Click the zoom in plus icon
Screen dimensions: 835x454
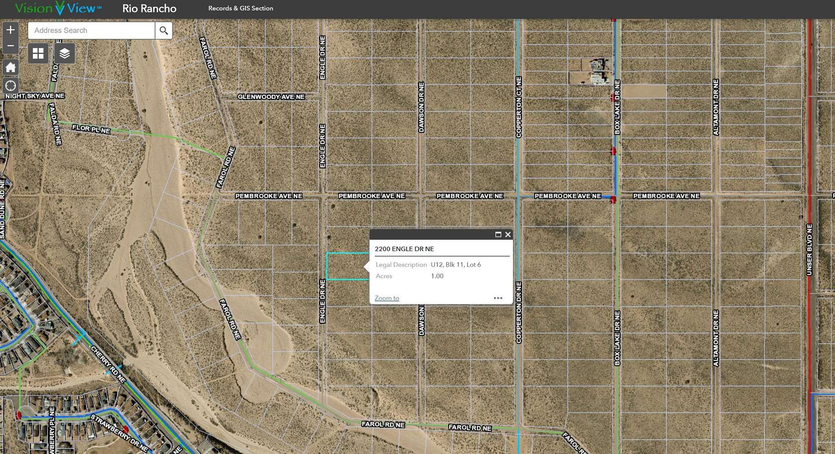pos(10,30)
